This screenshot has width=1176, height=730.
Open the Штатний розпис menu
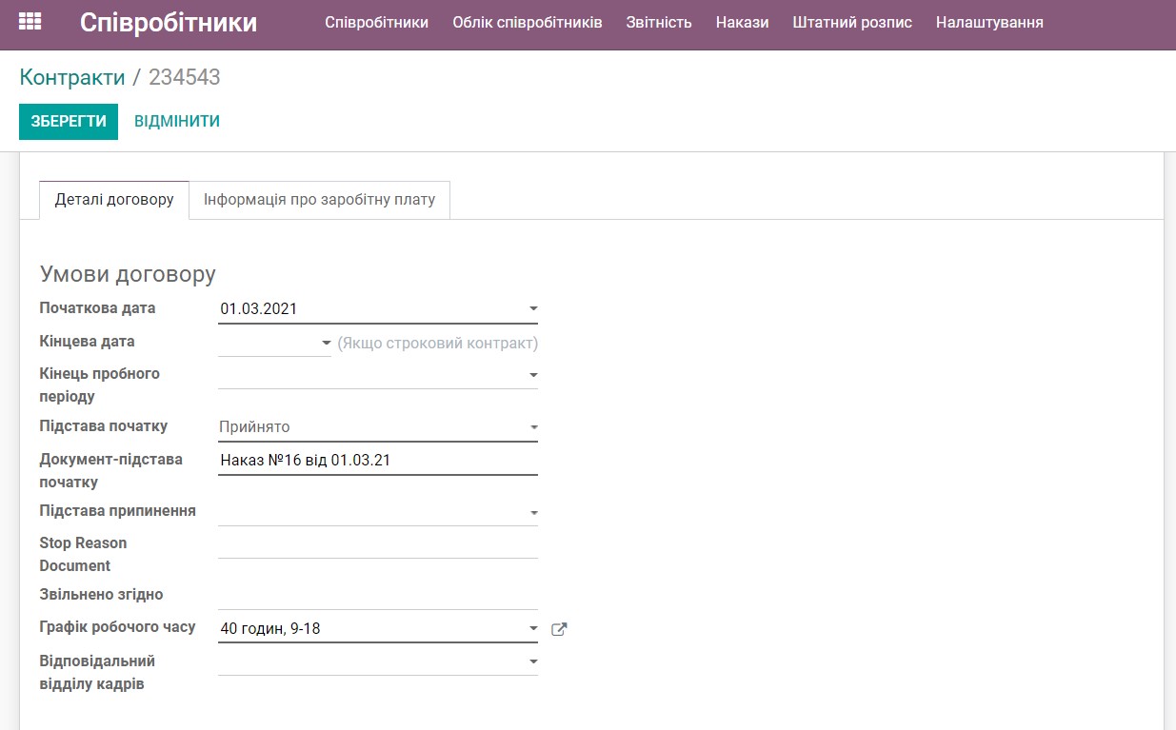point(852,22)
